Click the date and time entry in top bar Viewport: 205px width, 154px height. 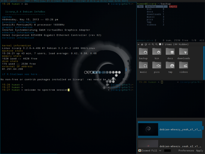pos(118,1)
